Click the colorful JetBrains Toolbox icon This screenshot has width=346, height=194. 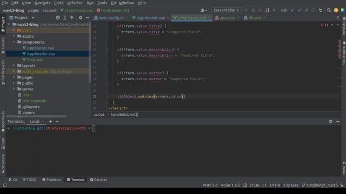343,10
